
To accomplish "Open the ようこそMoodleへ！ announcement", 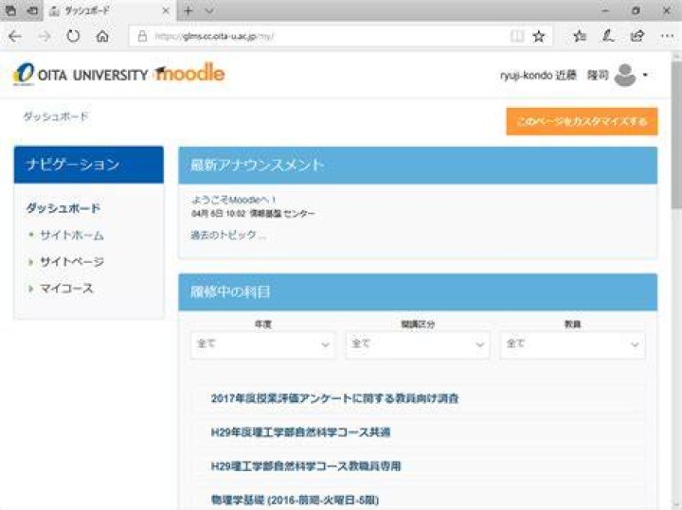I will 234,200.
